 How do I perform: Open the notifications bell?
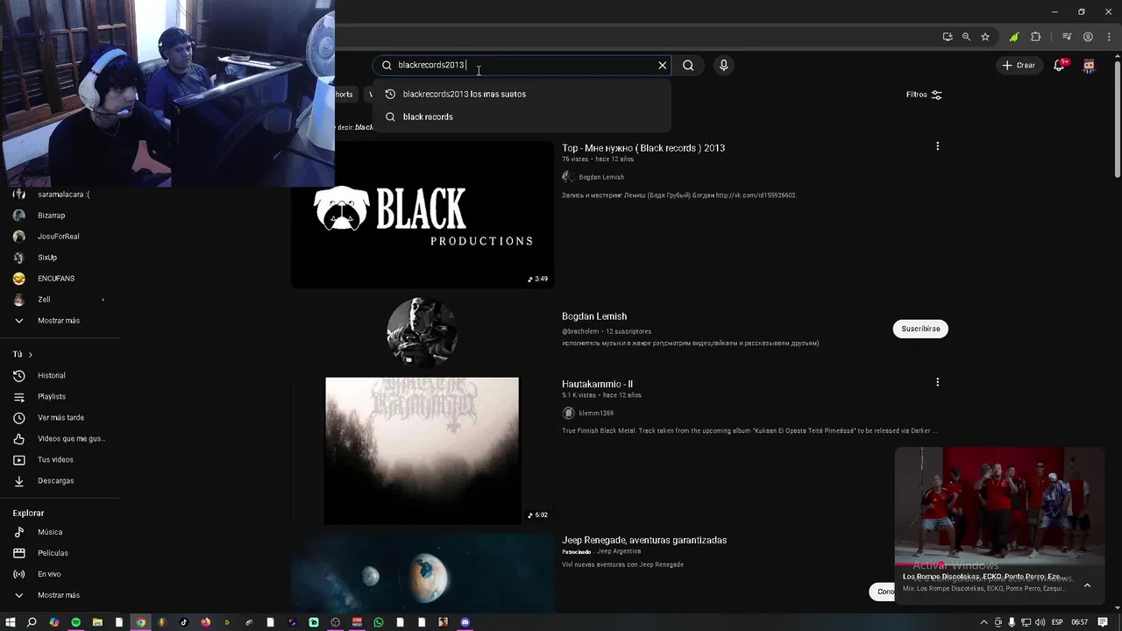click(1059, 65)
